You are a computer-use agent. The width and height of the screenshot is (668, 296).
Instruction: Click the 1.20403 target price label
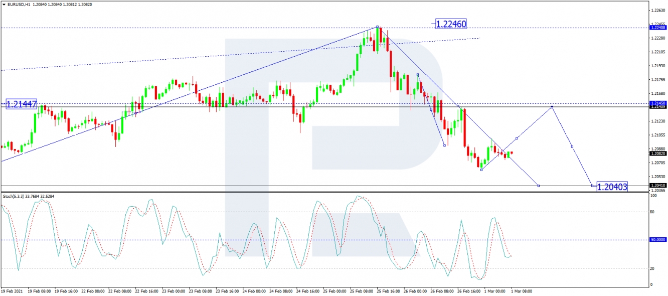pyautogui.click(x=612, y=187)
